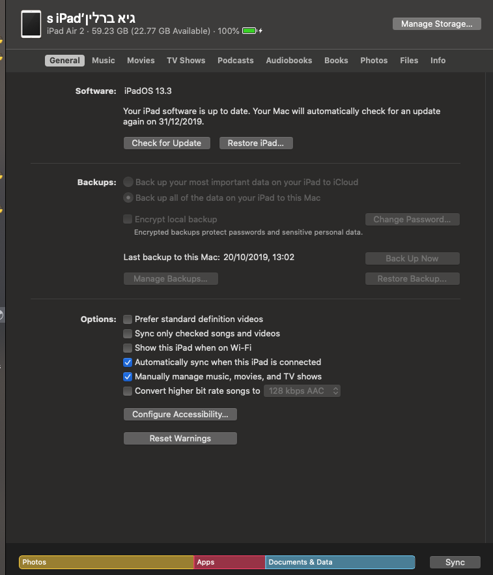Toggle Encrypt local backup checkbox

[128, 219]
